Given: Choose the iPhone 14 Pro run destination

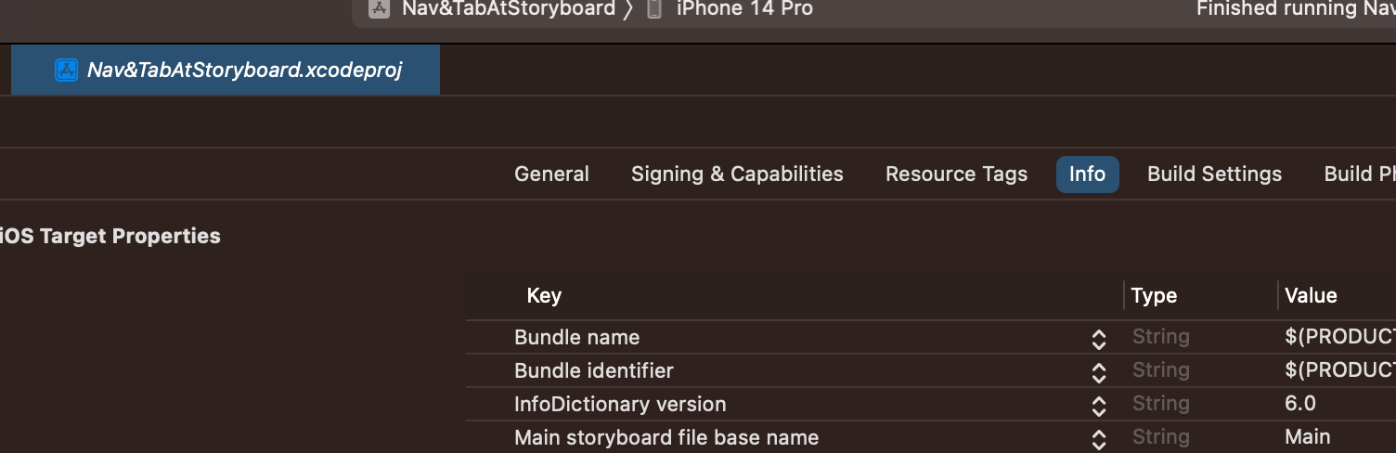Looking at the screenshot, I should pyautogui.click(x=744, y=8).
